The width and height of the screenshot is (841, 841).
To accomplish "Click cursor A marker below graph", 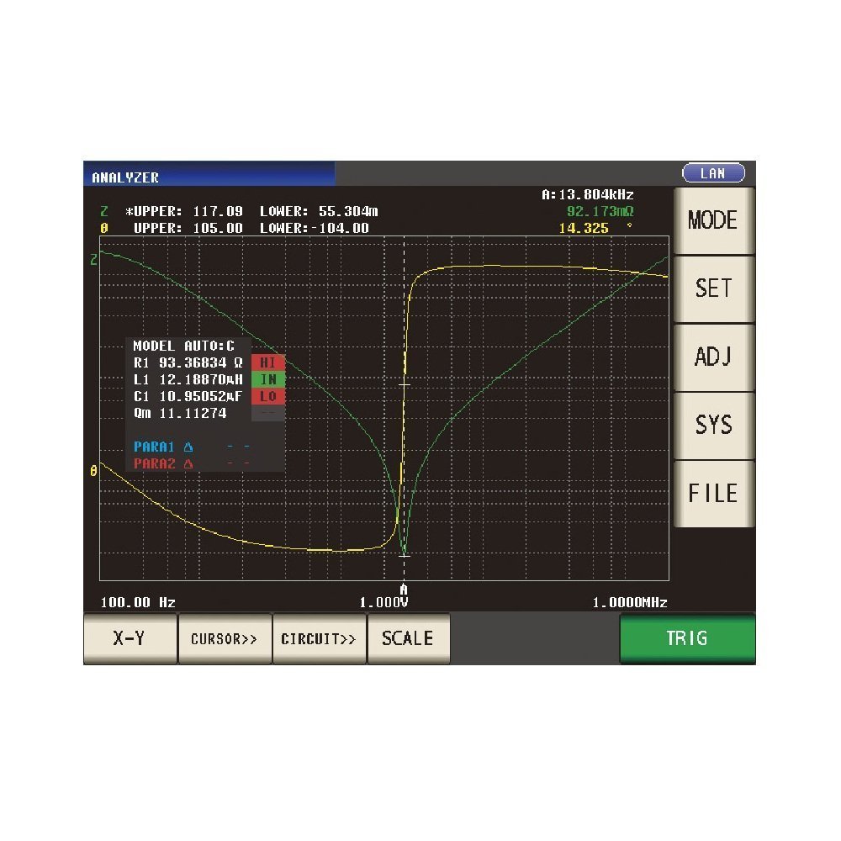I will point(404,589).
